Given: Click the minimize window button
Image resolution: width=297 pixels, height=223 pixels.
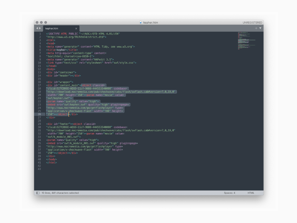Looking at the screenshot, I should point(41,22).
